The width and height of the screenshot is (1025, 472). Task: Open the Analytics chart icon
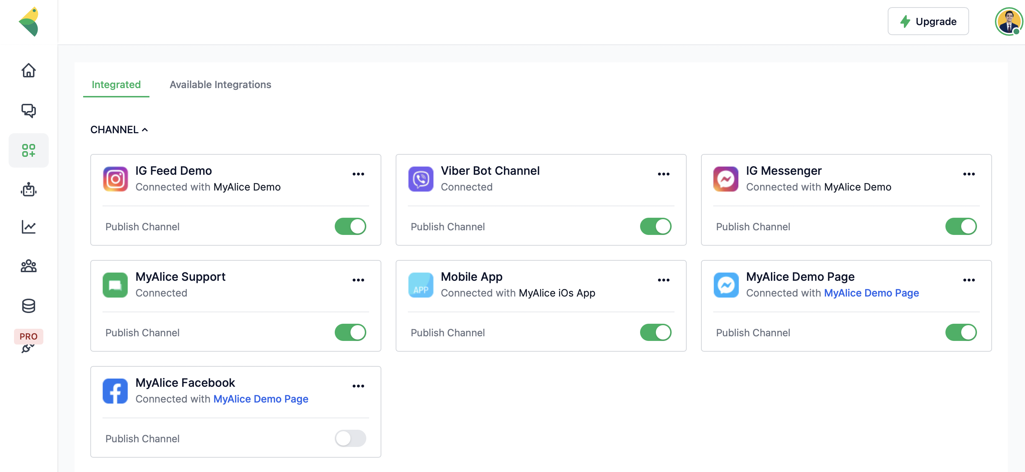[x=29, y=227]
